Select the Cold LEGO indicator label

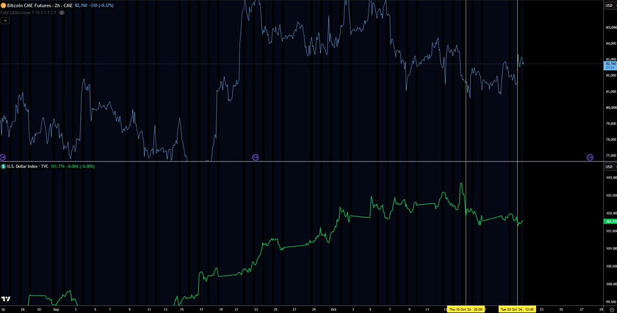point(28,12)
